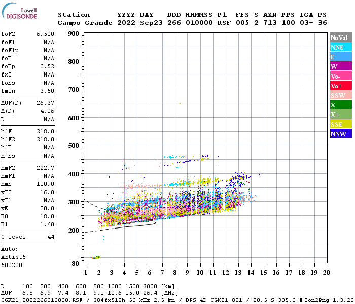This screenshot has width=355, height=304.
Task: Click the foF2 value 6.500
Action: (x=45, y=34)
